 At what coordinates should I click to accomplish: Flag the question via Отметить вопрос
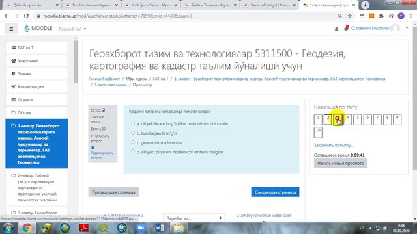coord(100,138)
